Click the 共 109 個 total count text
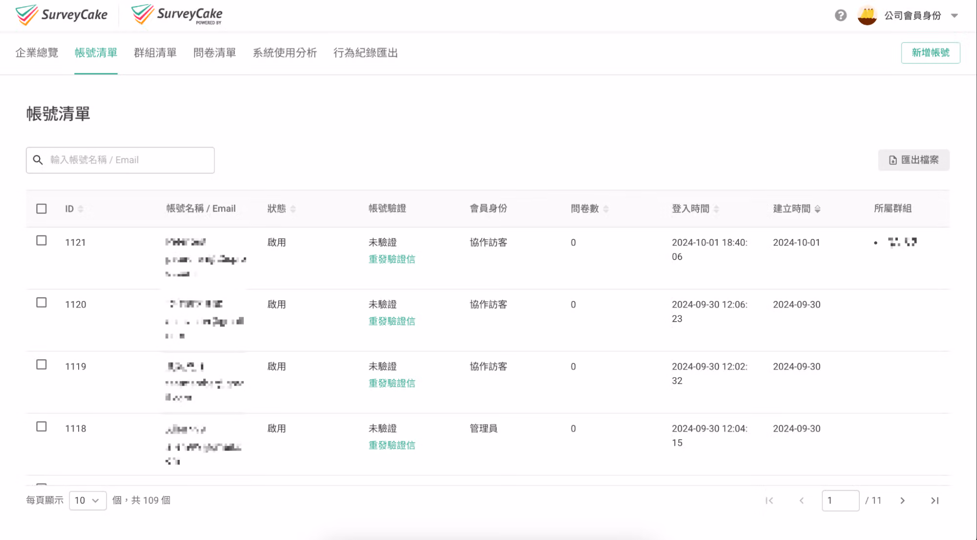The width and height of the screenshot is (977, 540). tap(151, 500)
